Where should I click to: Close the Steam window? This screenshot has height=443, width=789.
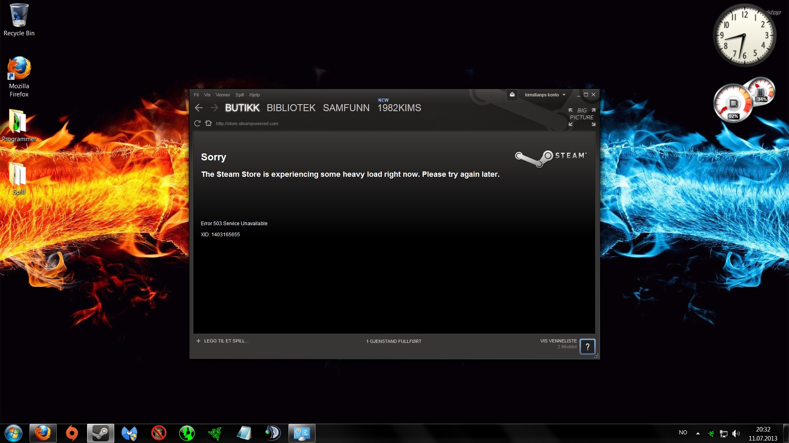[x=593, y=95]
